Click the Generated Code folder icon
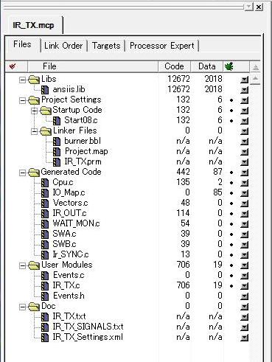Screen dimensions: 272x362 (34, 173)
